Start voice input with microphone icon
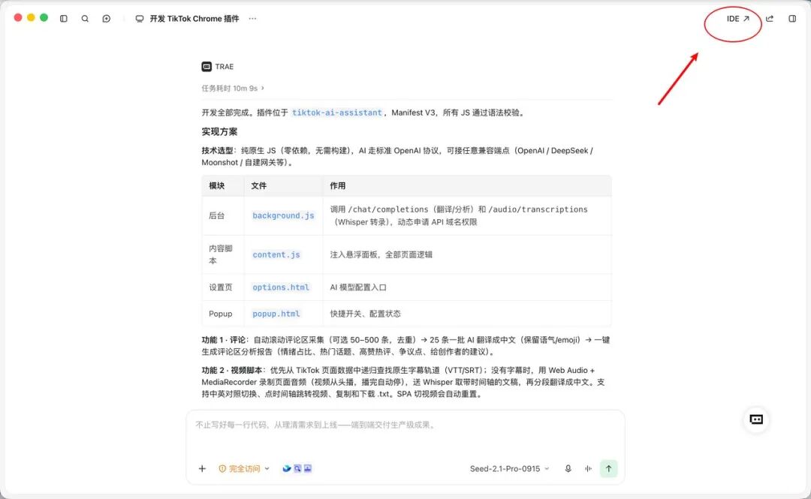Screen dimensions: 811x499 (x=568, y=468)
